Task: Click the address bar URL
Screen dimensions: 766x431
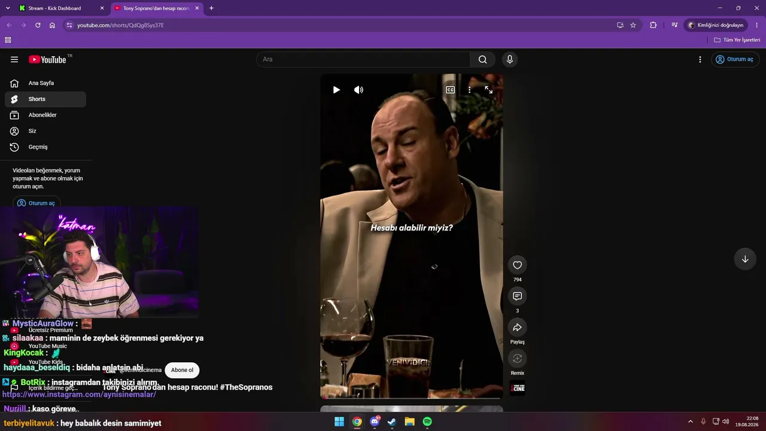Action: [x=120, y=25]
